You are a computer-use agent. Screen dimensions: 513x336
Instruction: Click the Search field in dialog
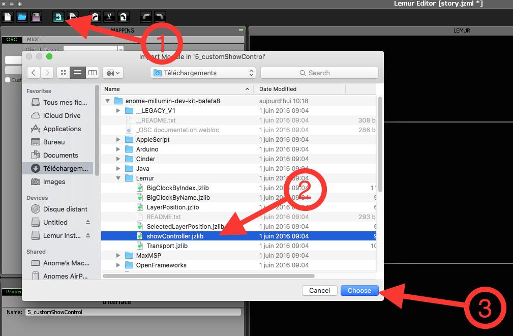(x=319, y=73)
